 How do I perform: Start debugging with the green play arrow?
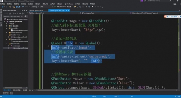coord(55,7)
